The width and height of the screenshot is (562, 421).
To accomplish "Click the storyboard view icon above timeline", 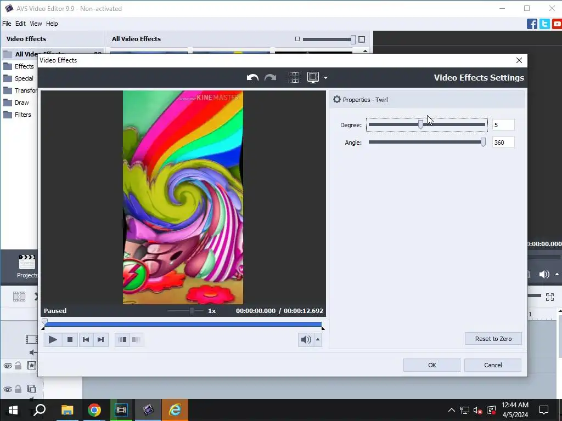I will (19, 297).
